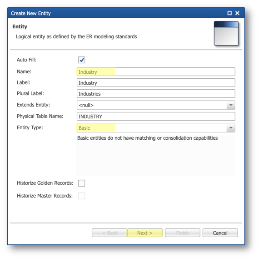Maximize the Create New Entity dialog
Screen dimensions: 259x259
coord(229,13)
